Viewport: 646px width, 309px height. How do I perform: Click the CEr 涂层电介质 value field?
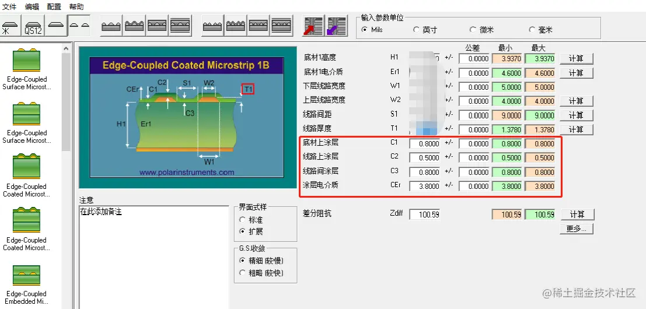coord(425,186)
